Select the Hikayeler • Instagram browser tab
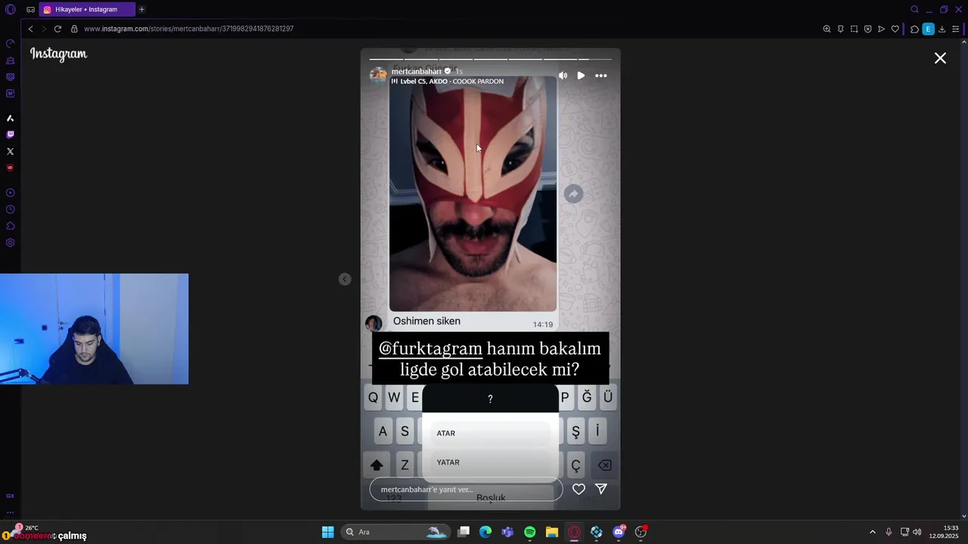The height and width of the screenshot is (544, 968). click(x=87, y=10)
